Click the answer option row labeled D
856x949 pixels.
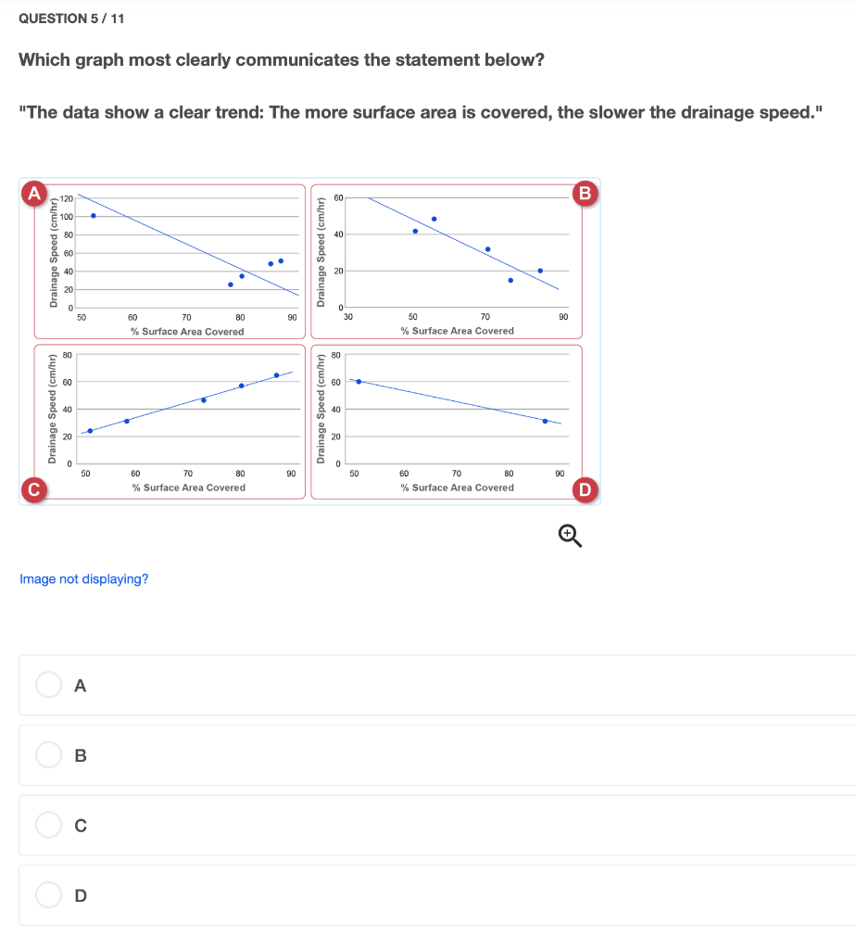tap(437, 895)
